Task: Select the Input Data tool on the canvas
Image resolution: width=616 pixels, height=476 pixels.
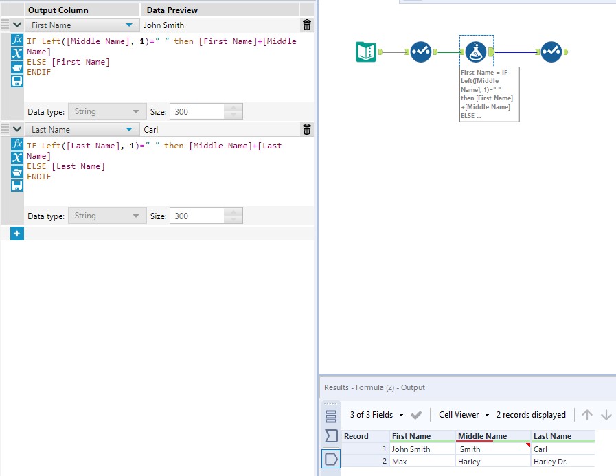Action: click(x=365, y=52)
